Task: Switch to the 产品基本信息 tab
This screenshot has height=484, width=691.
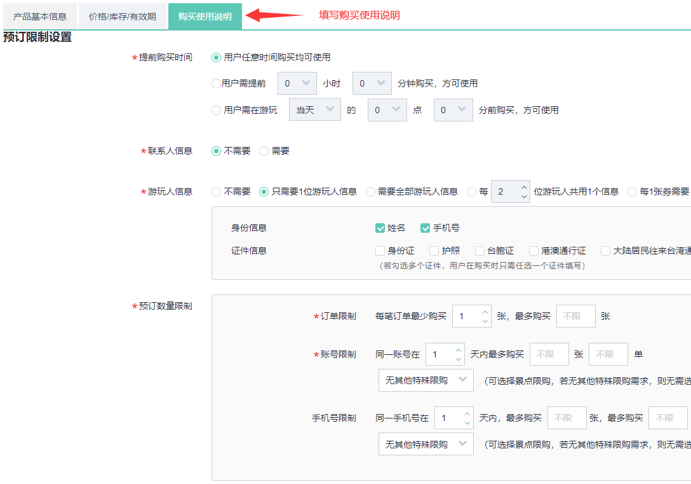Action: click(x=40, y=17)
